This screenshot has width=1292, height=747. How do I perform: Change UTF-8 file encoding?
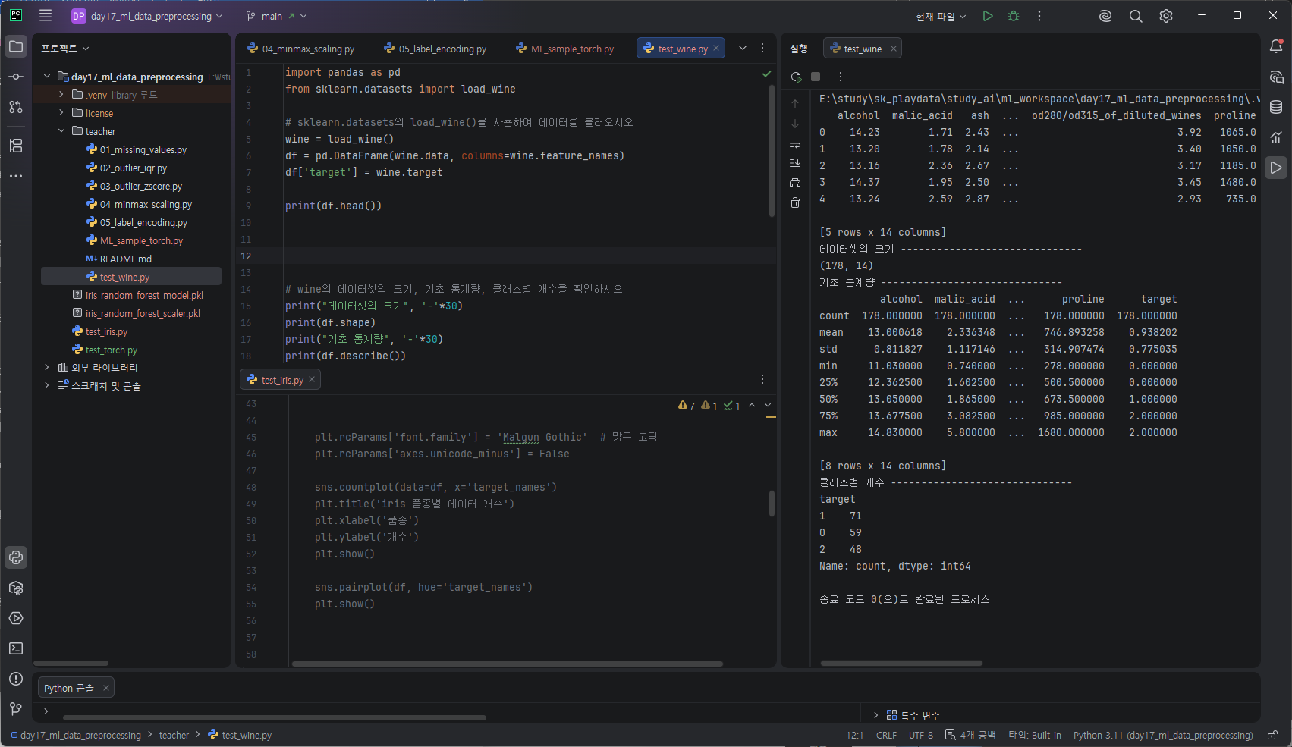[x=921, y=735]
